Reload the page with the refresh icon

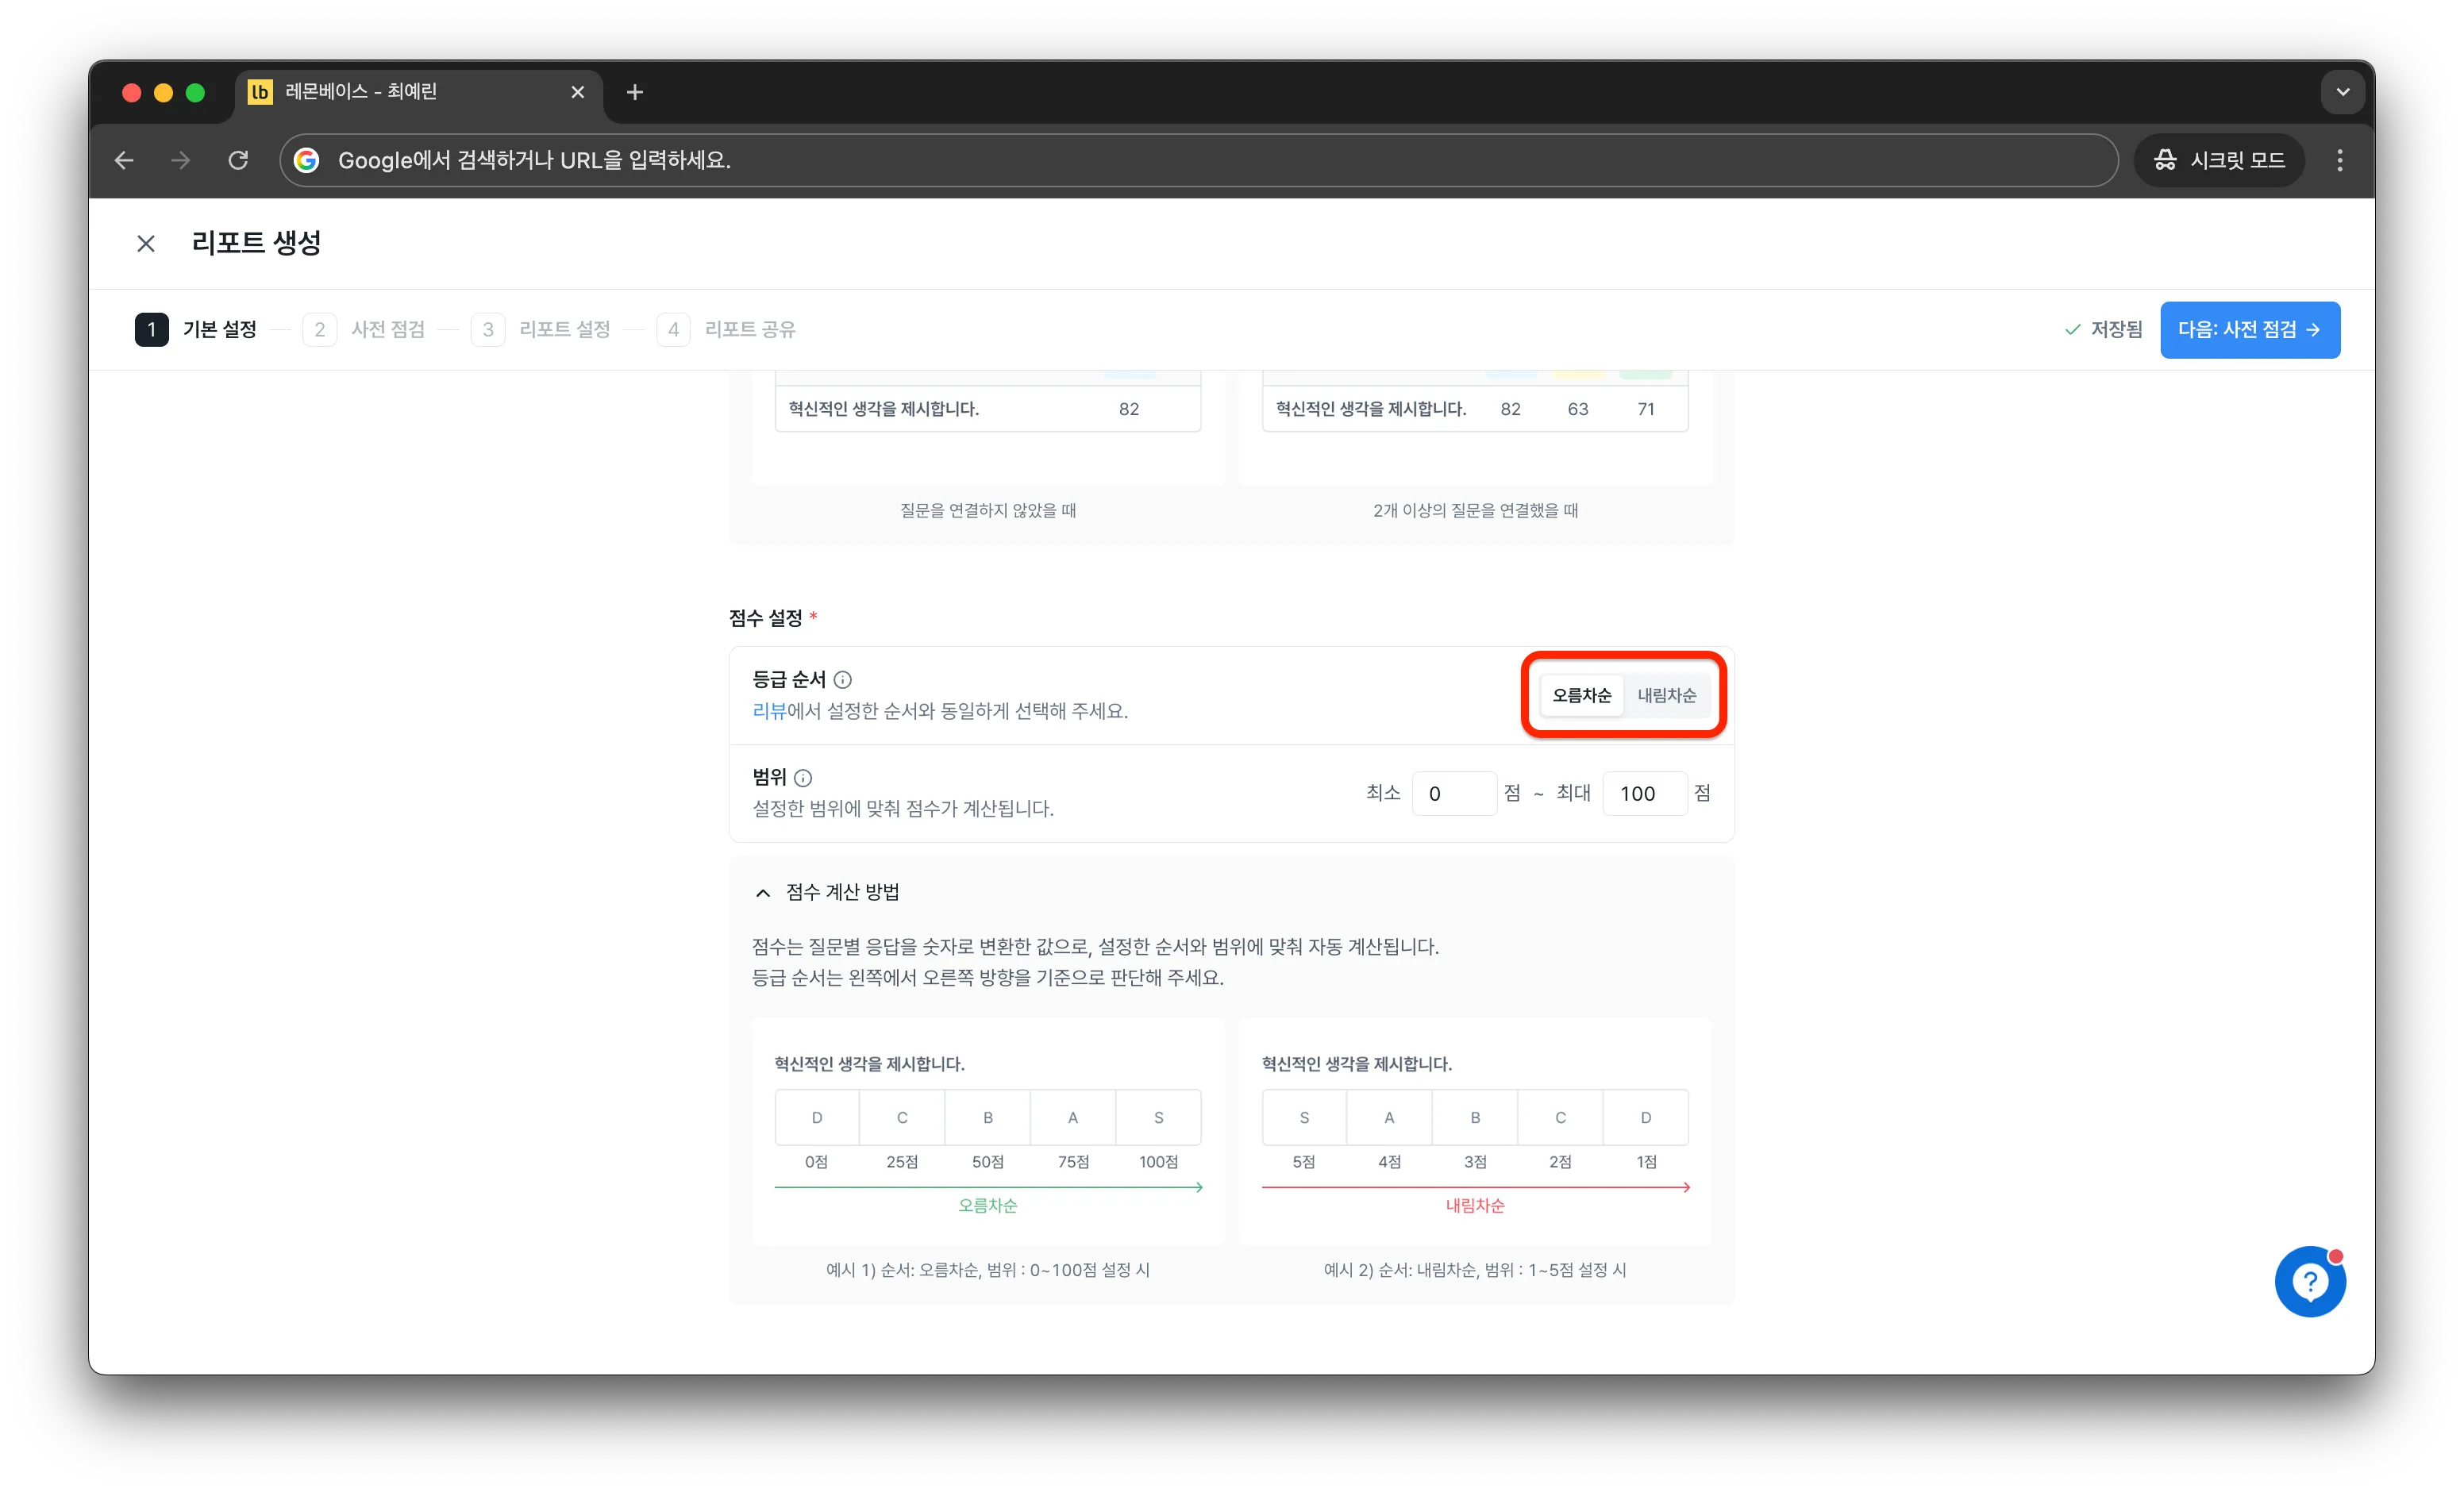point(238,160)
